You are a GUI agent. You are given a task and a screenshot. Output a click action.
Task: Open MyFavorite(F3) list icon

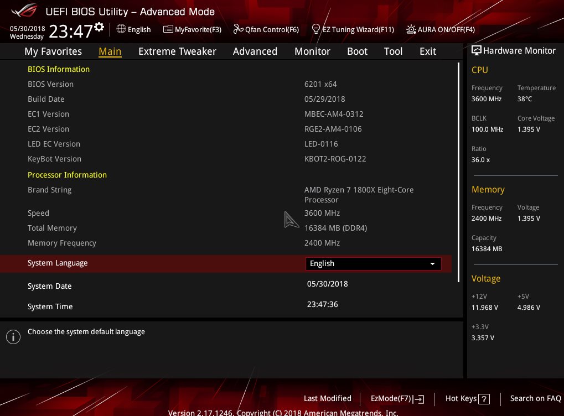coord(168,29)
